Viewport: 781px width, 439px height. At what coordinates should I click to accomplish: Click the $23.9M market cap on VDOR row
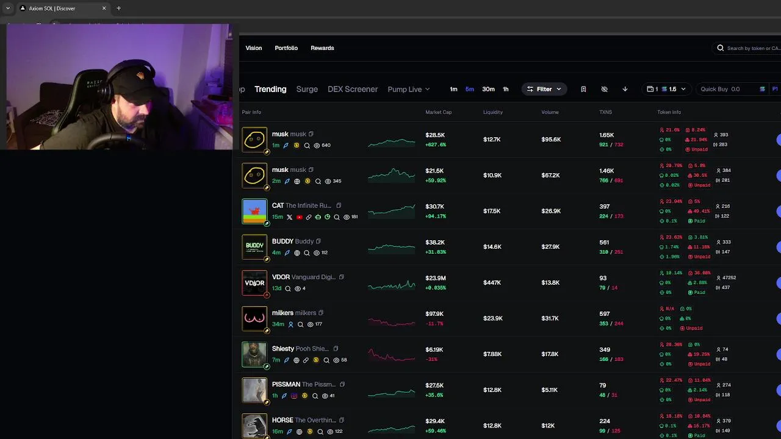[436, 278]
